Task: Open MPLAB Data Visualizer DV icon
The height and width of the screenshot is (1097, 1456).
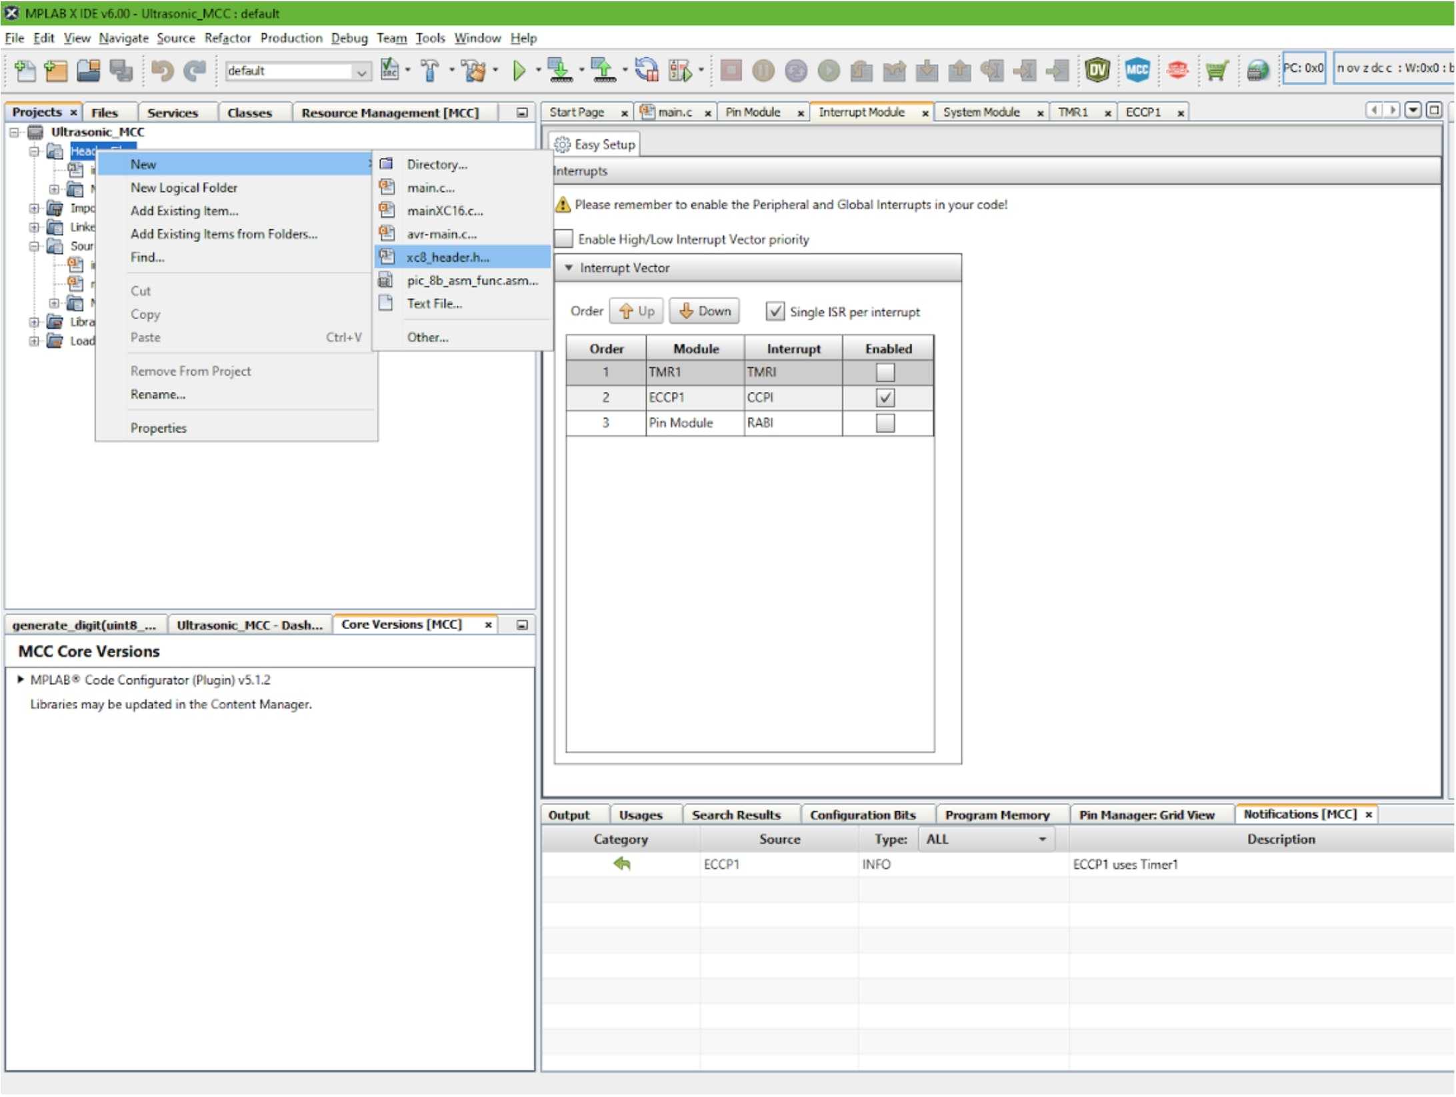Action: click(1097, 69)
